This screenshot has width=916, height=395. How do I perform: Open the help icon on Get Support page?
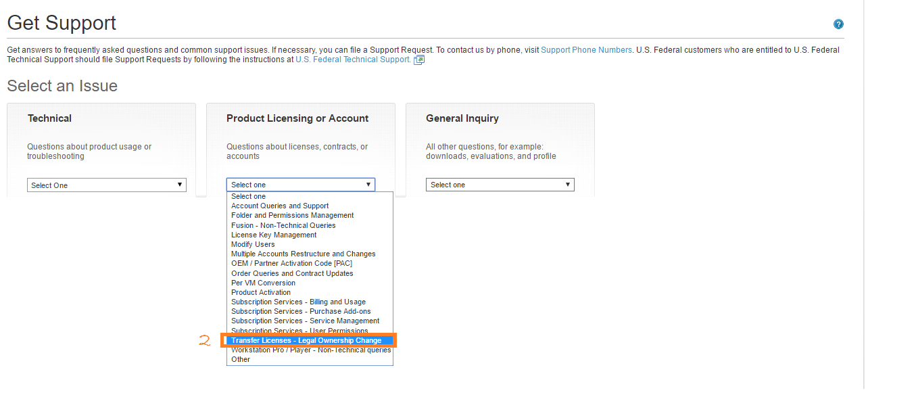pos(838,24)
